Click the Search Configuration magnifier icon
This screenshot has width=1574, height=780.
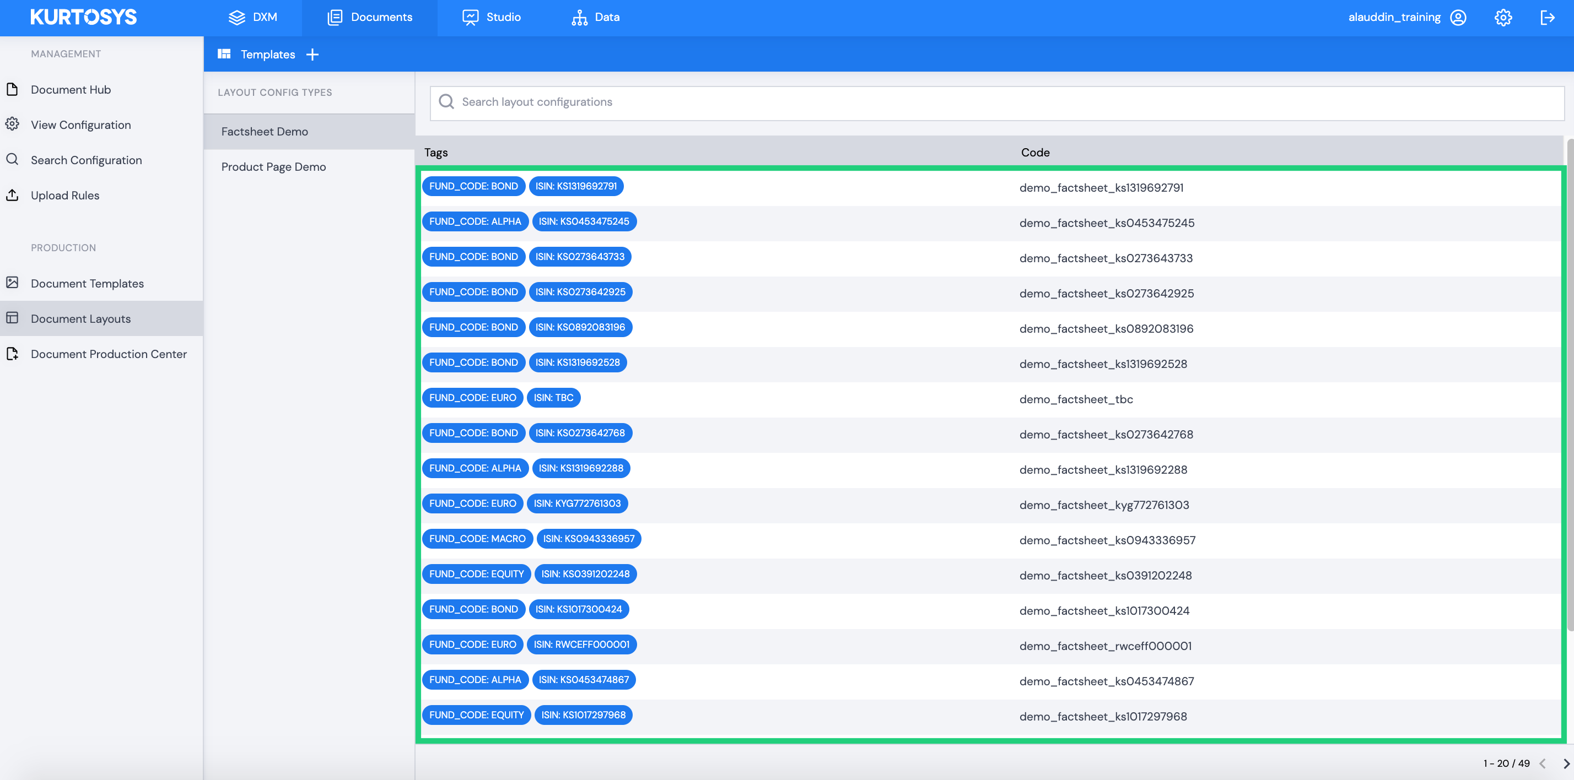[12, 159]
